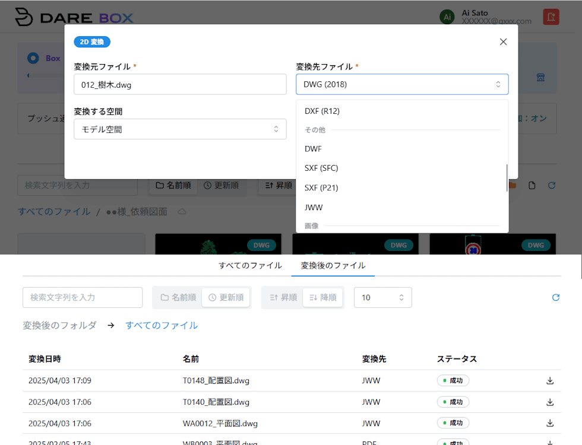Click the すべてのファイル breadcrumb link below search
The width and height of the screenshot is (582, 445).
pyautogui.click(x=162, y=325)
